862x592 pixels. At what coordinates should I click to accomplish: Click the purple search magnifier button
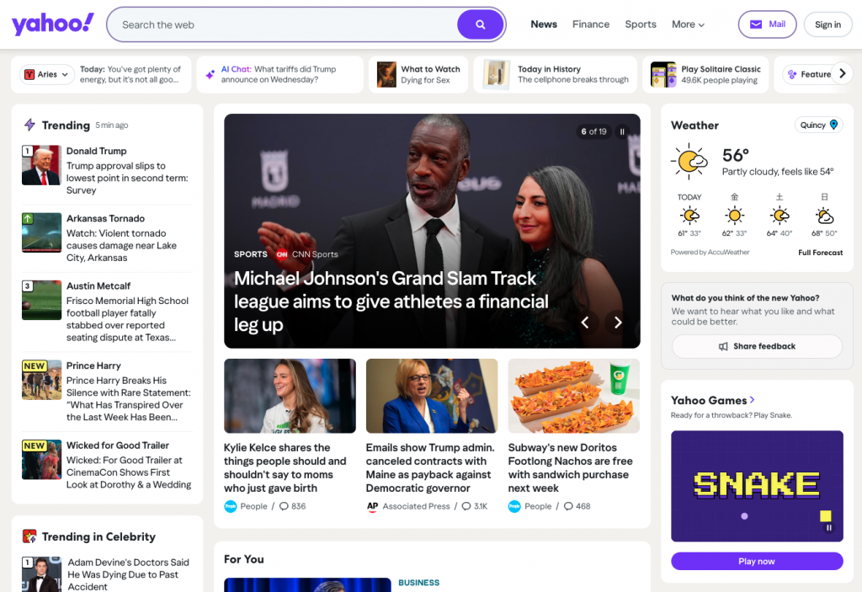click(480, 24)
